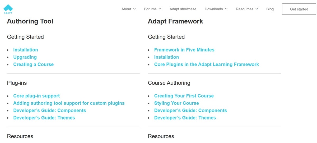Open Authoring Tool Developer's Guide: Themes
The width and height of the screenshot is (317, 143).
tap(44, 118)
